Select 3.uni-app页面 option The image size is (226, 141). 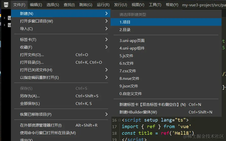tap(166, 41)
